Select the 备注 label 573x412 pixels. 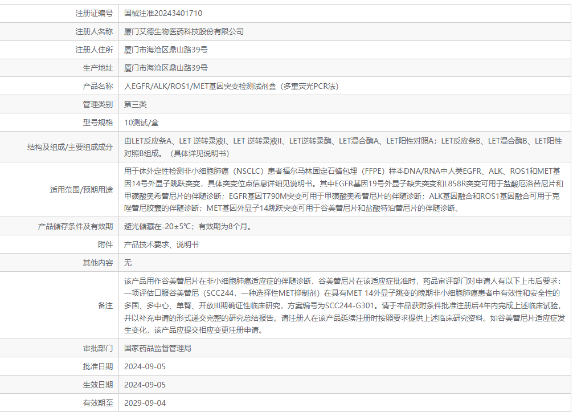(105, 305)
